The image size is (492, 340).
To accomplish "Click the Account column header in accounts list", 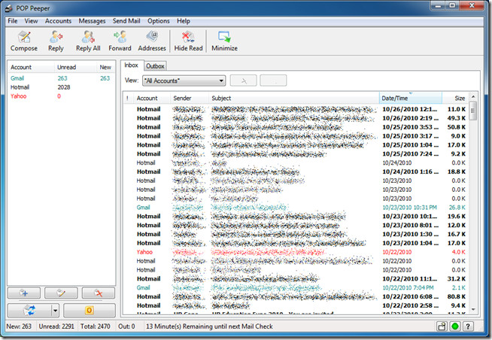I will (x=31, y=67).
